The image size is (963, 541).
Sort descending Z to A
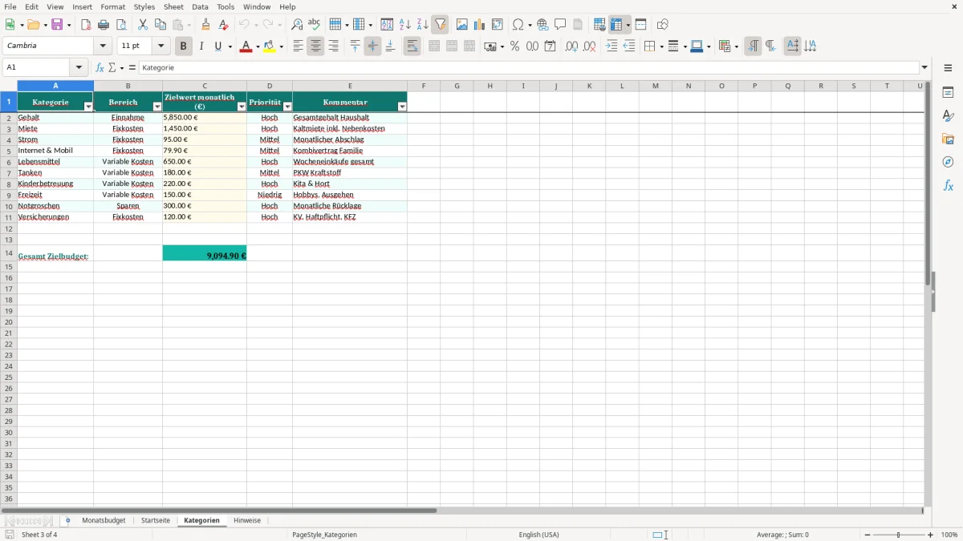pyautogui.click(x=423, y=25)
